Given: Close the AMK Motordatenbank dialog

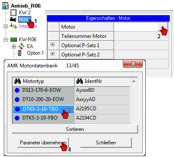Looking at the screenshot, I should [x=133, y=64].
